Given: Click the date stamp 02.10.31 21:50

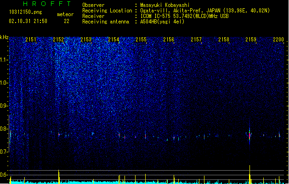Looking at the screenshot, I should click(x=28, y=21).
